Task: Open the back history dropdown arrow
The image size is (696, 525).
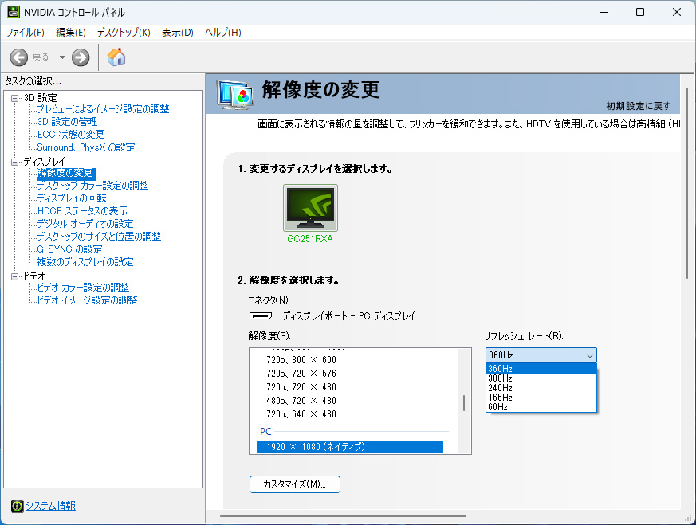Action: click(62, 57)
